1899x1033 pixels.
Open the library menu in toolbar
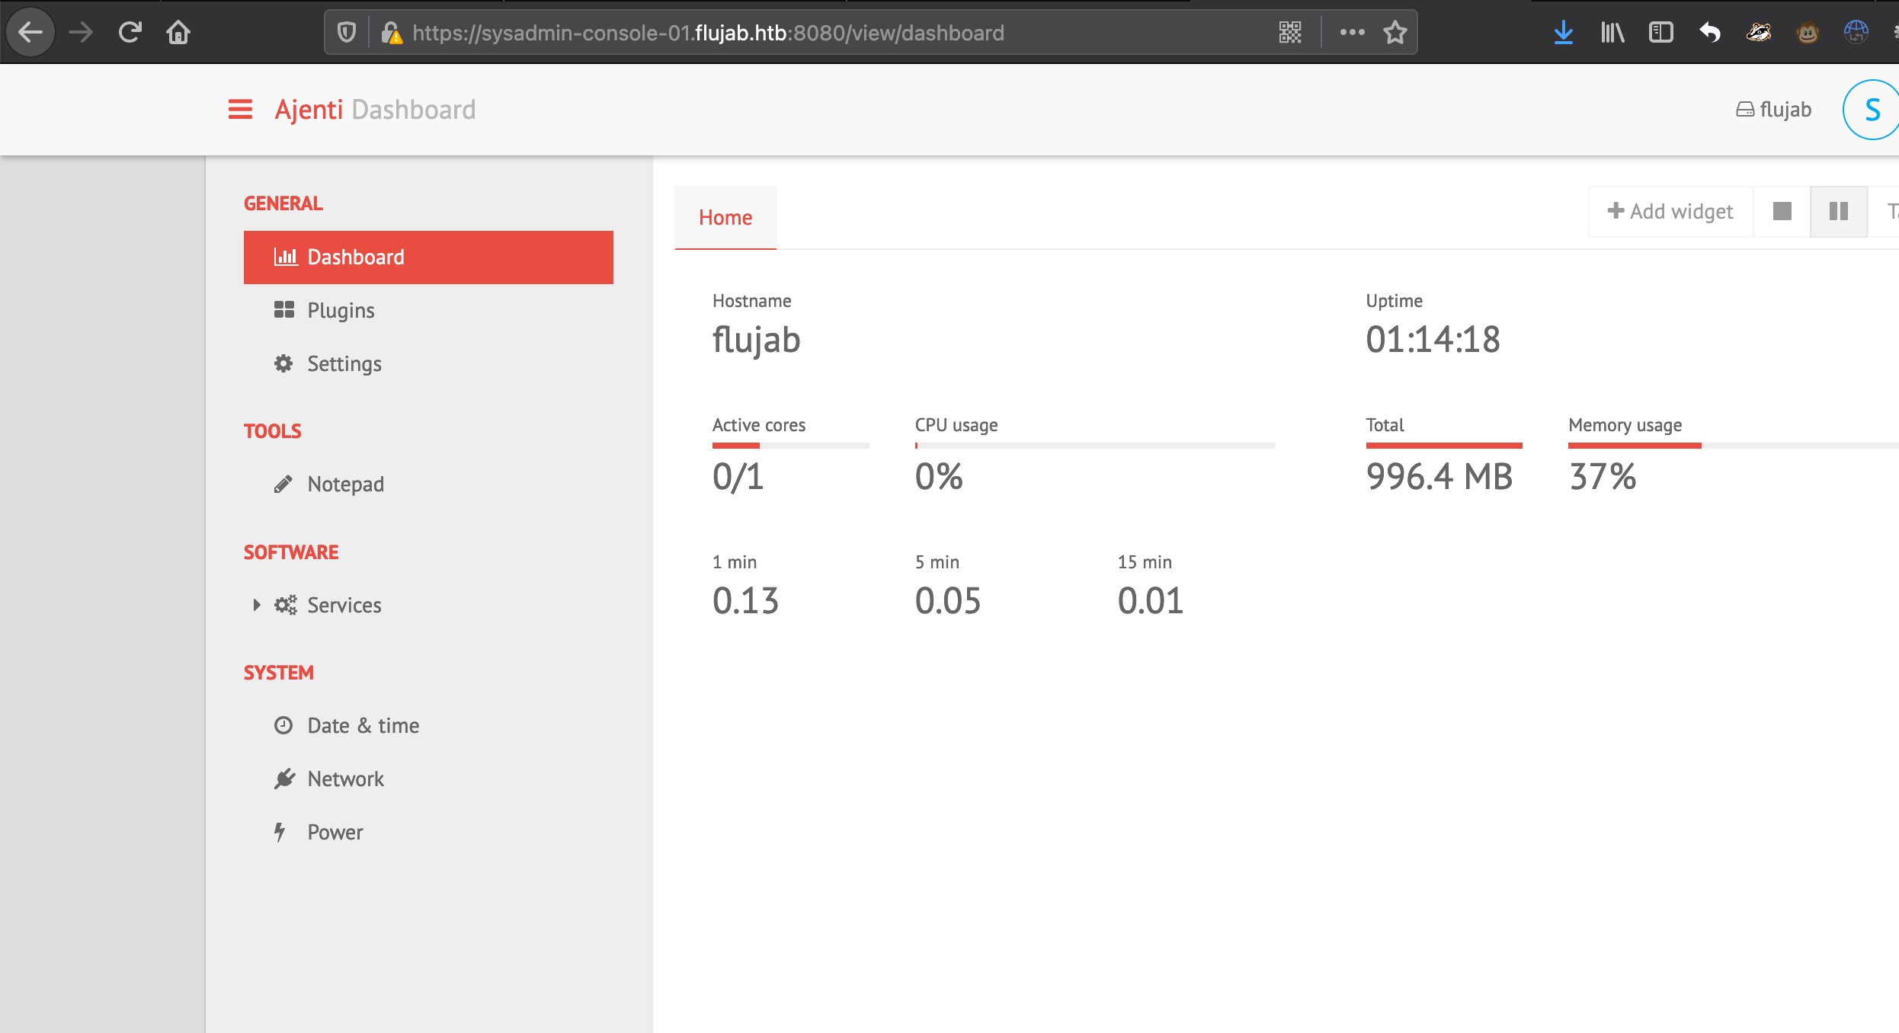click(x=1612, y=32)
